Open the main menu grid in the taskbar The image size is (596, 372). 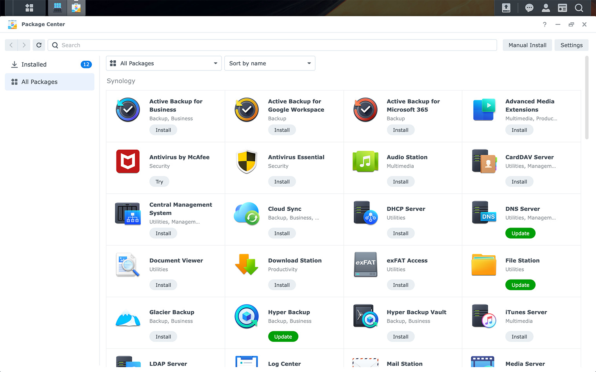coord(28,8)
